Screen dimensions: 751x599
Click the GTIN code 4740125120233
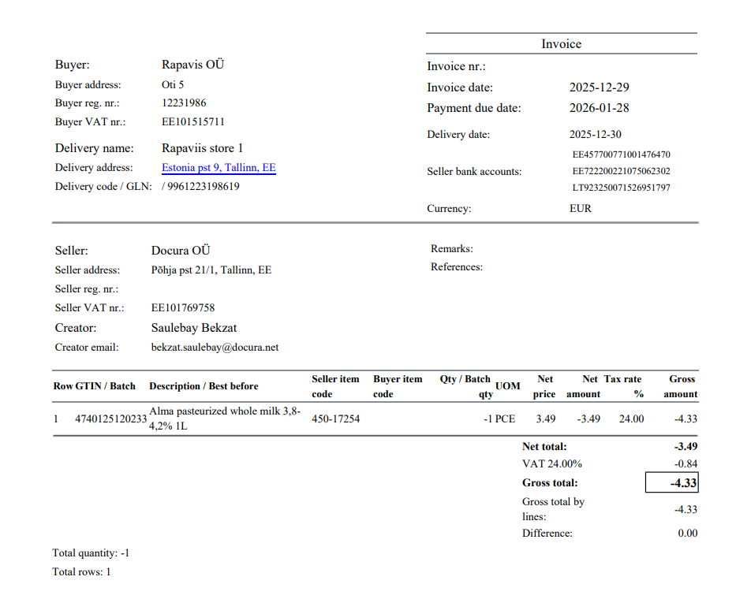[110, 419]
